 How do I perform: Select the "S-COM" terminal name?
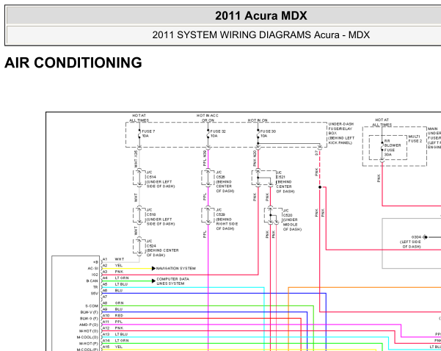click(x=92, y=306)
